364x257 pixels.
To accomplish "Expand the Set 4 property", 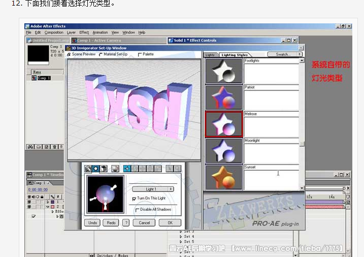I will [181, 237].
